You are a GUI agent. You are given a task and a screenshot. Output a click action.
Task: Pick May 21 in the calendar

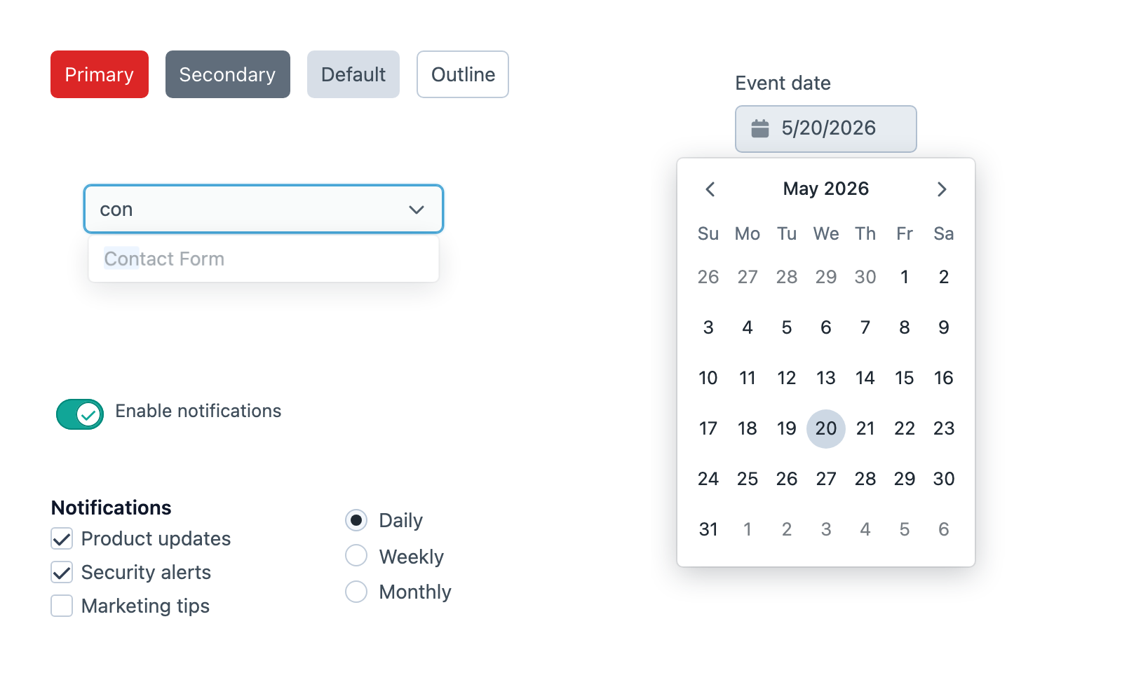[x=865, y=428]
